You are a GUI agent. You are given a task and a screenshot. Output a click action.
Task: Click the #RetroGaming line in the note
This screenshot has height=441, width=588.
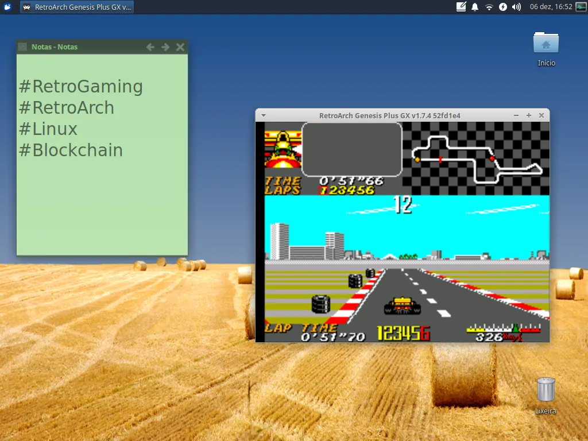click(80, 86)
